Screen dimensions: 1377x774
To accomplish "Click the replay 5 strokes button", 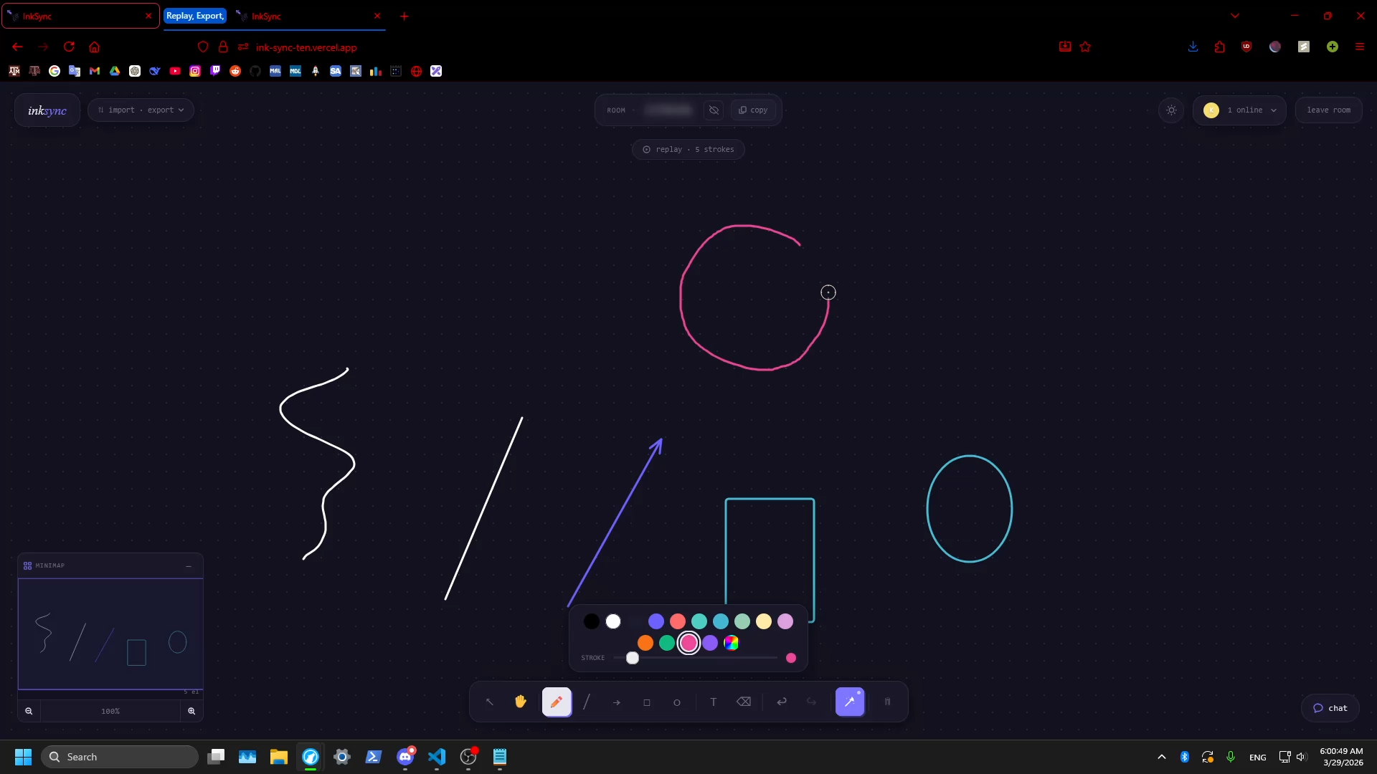I will (688, 150).
